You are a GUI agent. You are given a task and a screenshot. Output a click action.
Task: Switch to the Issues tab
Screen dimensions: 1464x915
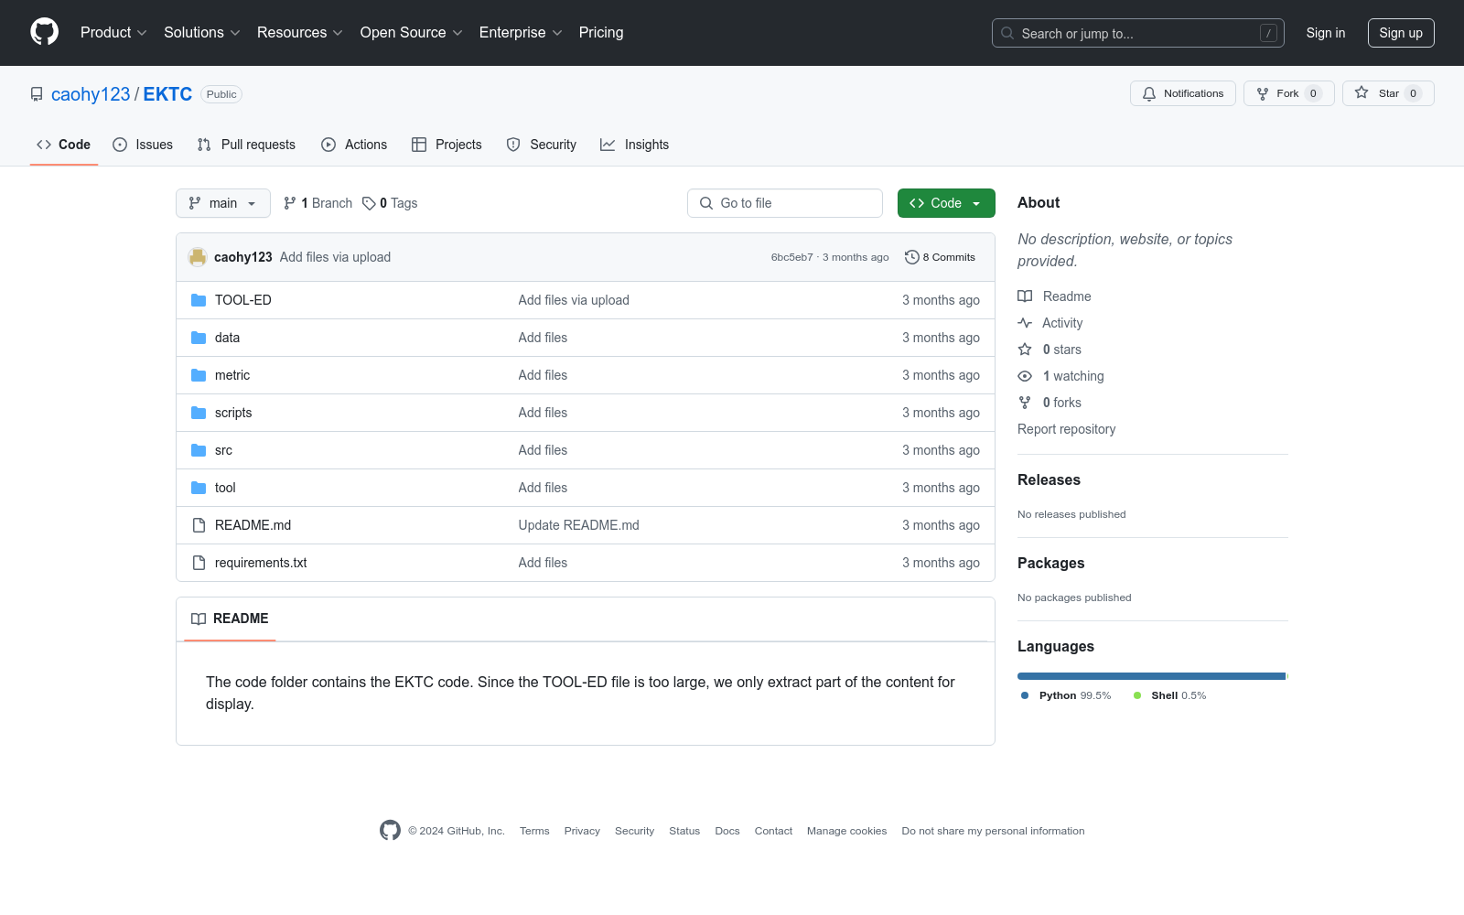coord(143,145)
